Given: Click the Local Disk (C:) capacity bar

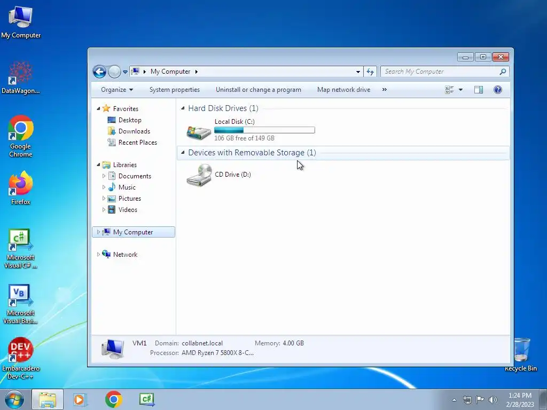Looking at the screenshot, I should click(x=264, y=130).
